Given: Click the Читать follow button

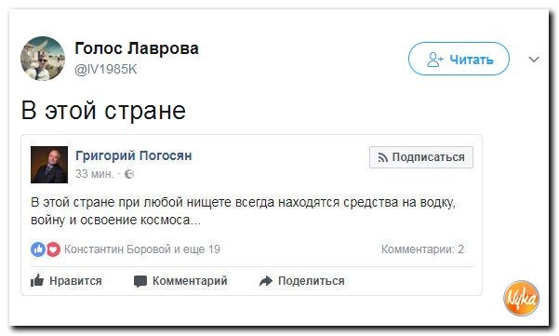Looking at the screenshot, I should coord(459,59).
